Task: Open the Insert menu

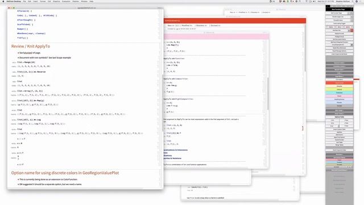Action: click(x=35, y=1)
